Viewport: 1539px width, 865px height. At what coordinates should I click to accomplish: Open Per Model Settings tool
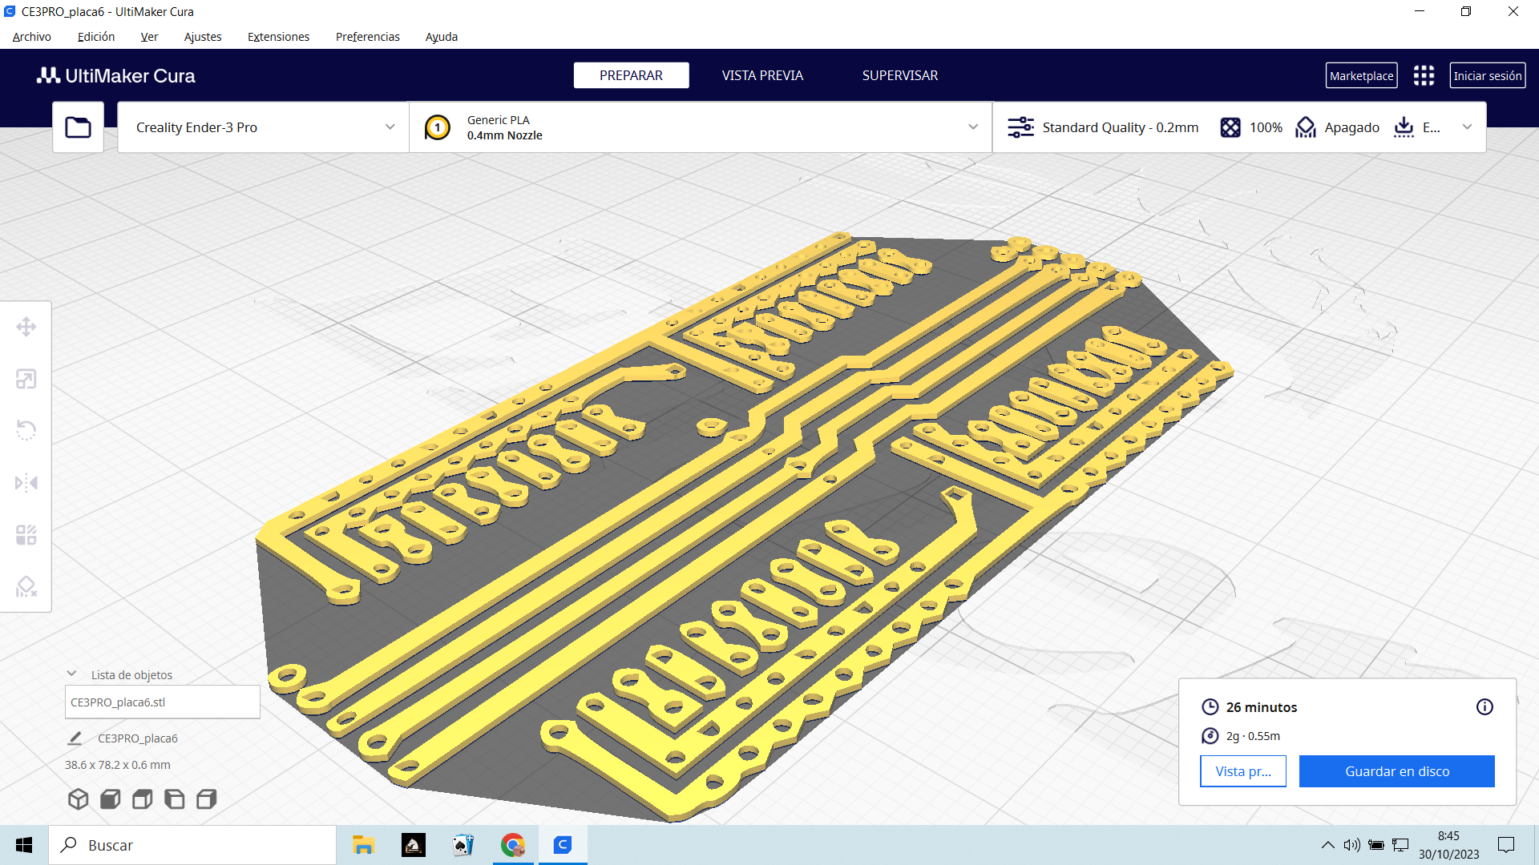26,535
